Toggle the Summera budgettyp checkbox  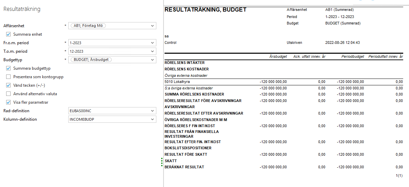click(x=9, y=68)
